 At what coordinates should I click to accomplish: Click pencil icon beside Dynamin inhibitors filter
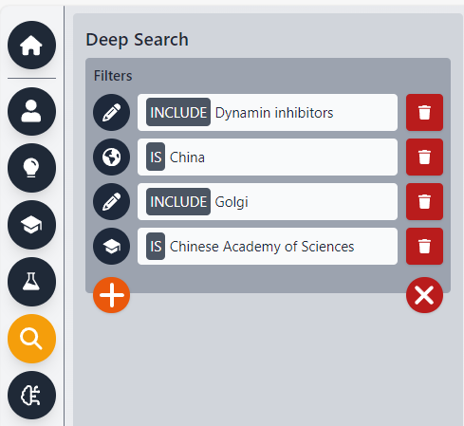[x=111, y=112]
